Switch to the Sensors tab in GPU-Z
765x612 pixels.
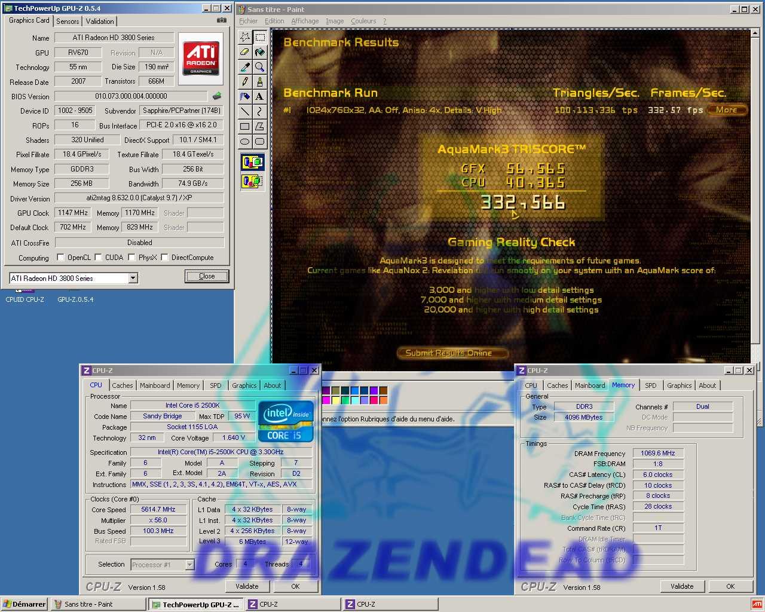68,22
